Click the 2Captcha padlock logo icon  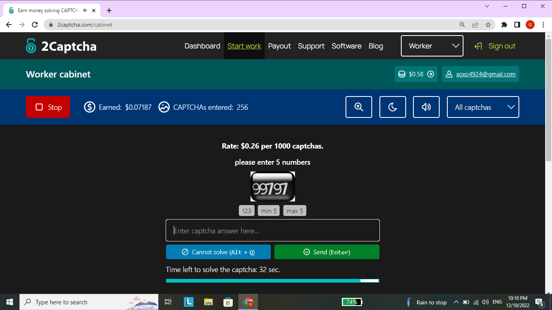pos(31,46)
